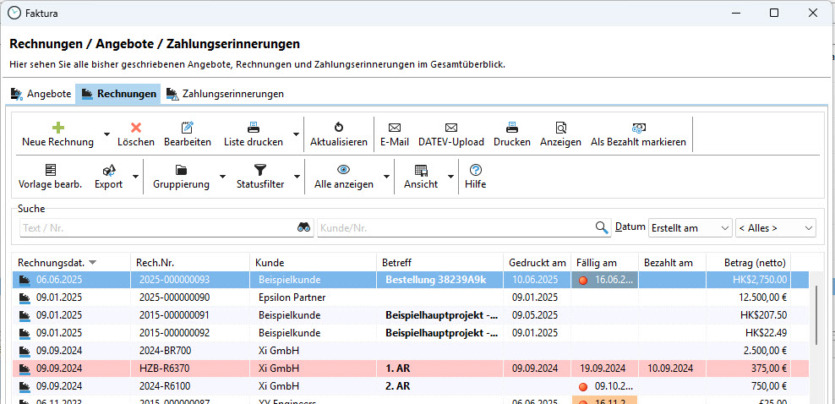The height and width of the screenshot is (404, 835).
Task: Click the 10.09.2024 Bezahlt am cell
Action: (x=672, y=369)
